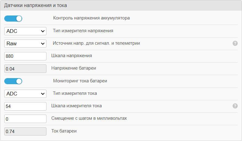Click the battery current readout 0.74

point(26,131)
